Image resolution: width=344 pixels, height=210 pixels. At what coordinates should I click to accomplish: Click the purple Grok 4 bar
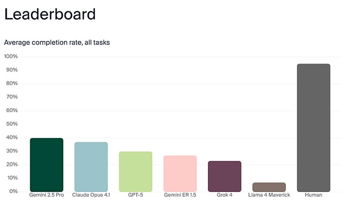coord(224,176)
